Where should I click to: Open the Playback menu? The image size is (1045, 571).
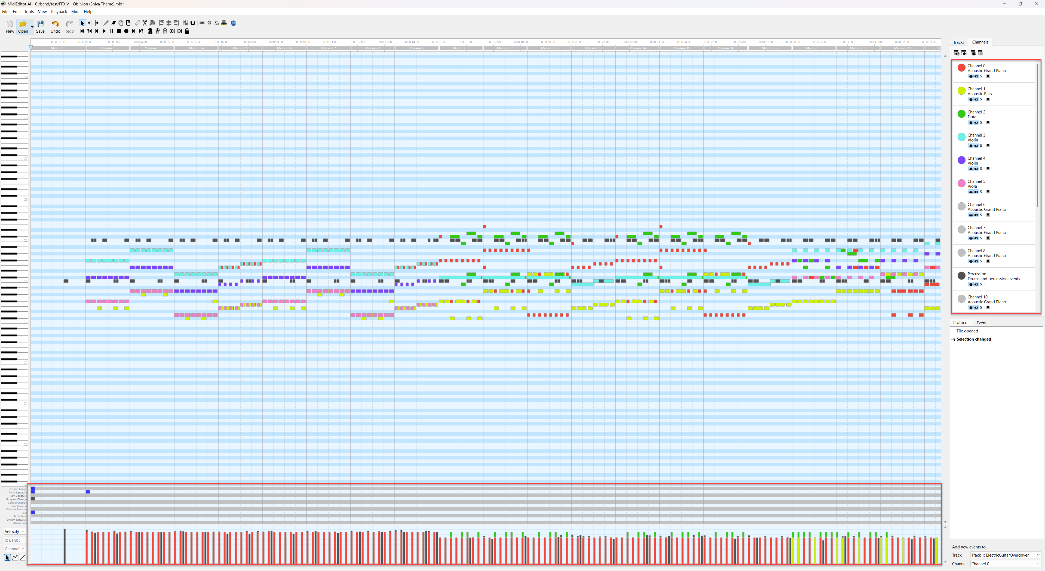[x=59, y=11]
